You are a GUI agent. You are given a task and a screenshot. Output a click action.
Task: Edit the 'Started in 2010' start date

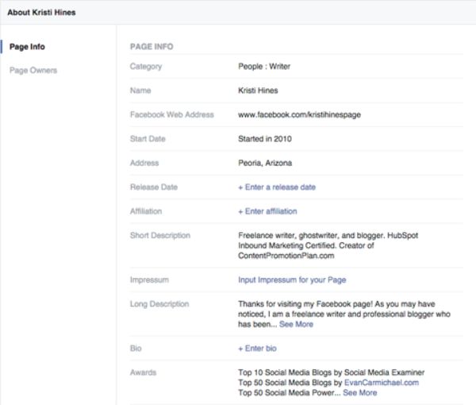pos(265,139)
